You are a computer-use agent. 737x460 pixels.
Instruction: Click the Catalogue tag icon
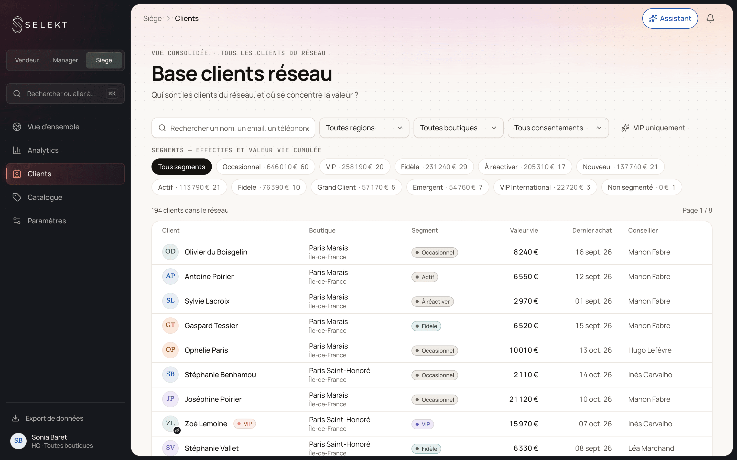(x=17, y=197)
